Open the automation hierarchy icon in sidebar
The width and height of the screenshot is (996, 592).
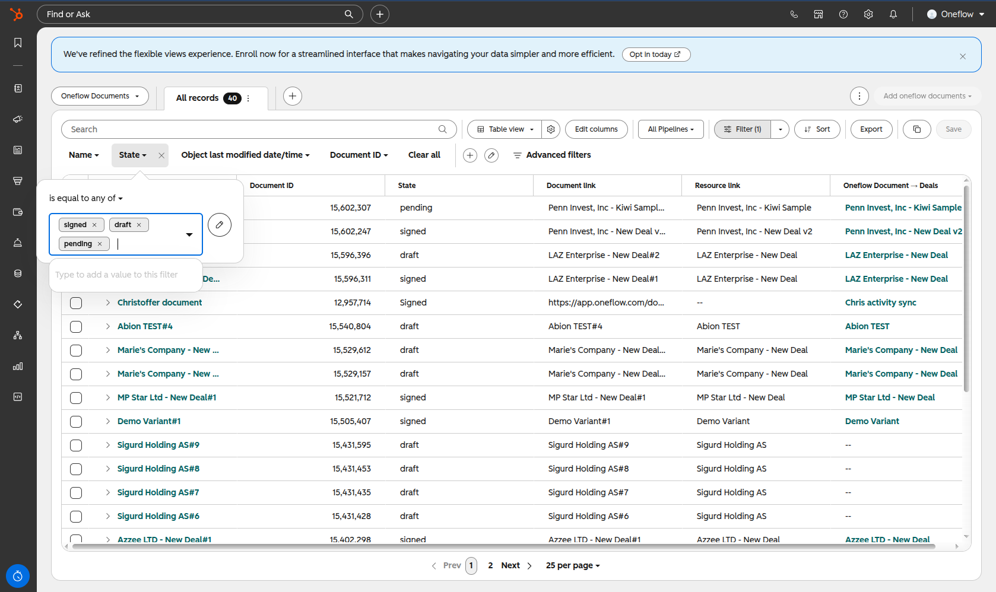[x=18, y=335]
